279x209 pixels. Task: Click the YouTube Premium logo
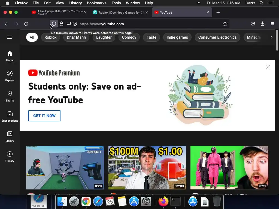(54, 73)
